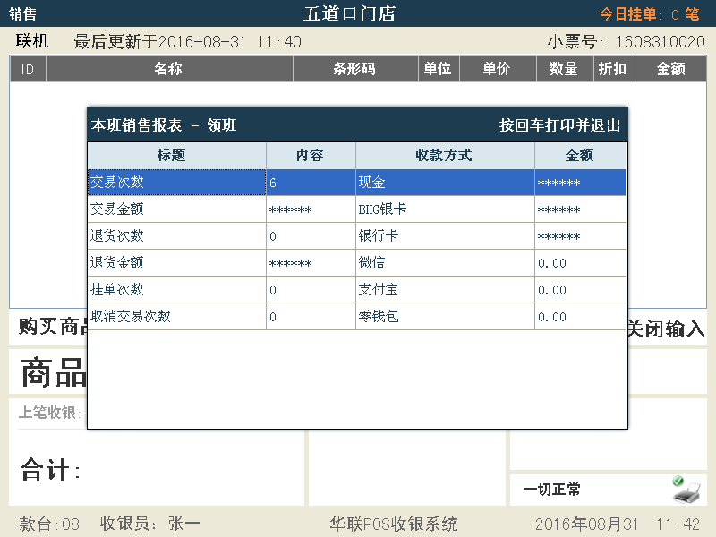The height and width of the screenshot is (537, 716).
Task: Click the 按回车打印并退出 hint text
Action: (560, 125)
